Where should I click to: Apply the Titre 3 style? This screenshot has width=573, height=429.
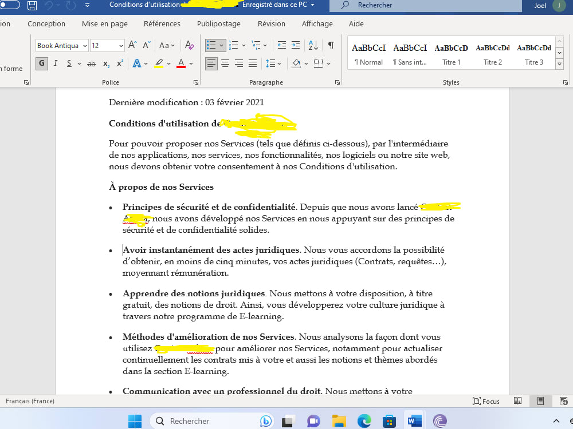pyautogui.click(x=534, y=54)
